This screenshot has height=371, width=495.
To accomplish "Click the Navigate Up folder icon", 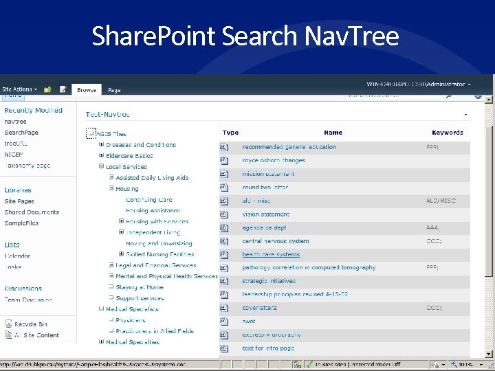I will coord(47,89).
